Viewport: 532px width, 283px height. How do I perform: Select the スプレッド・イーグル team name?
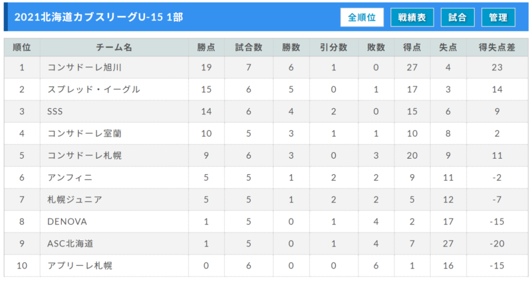[94, 90]
